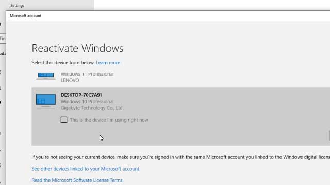Click the LENOVO laptop device icon
330x185 pixels.
pos(46,76)
